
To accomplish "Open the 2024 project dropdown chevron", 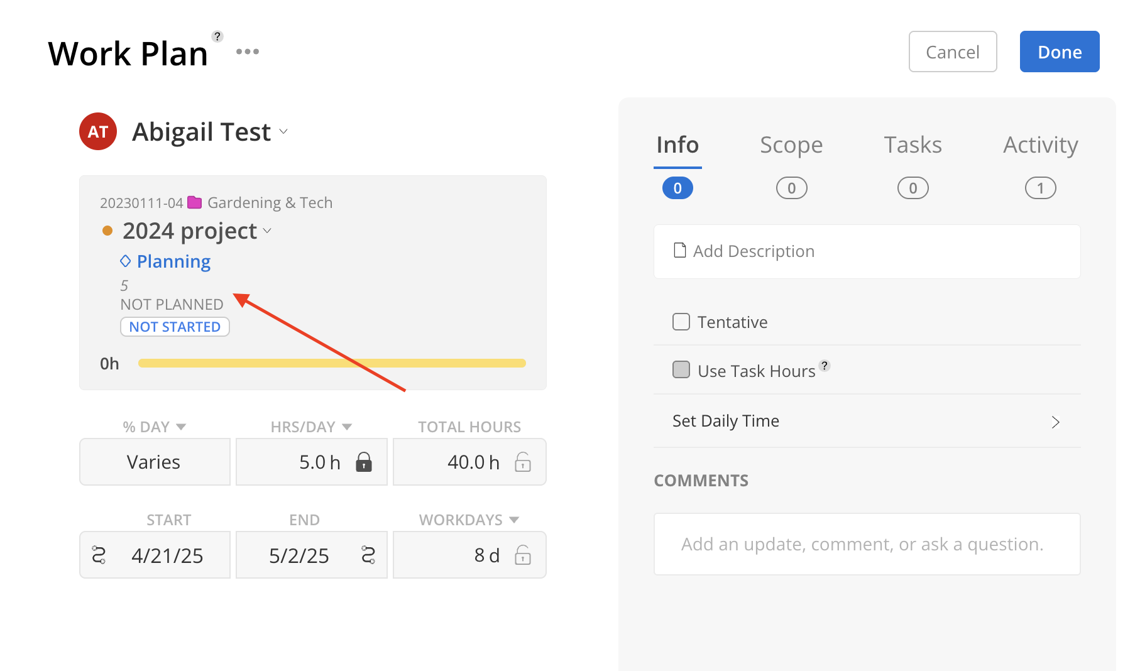I will (267, 231).
